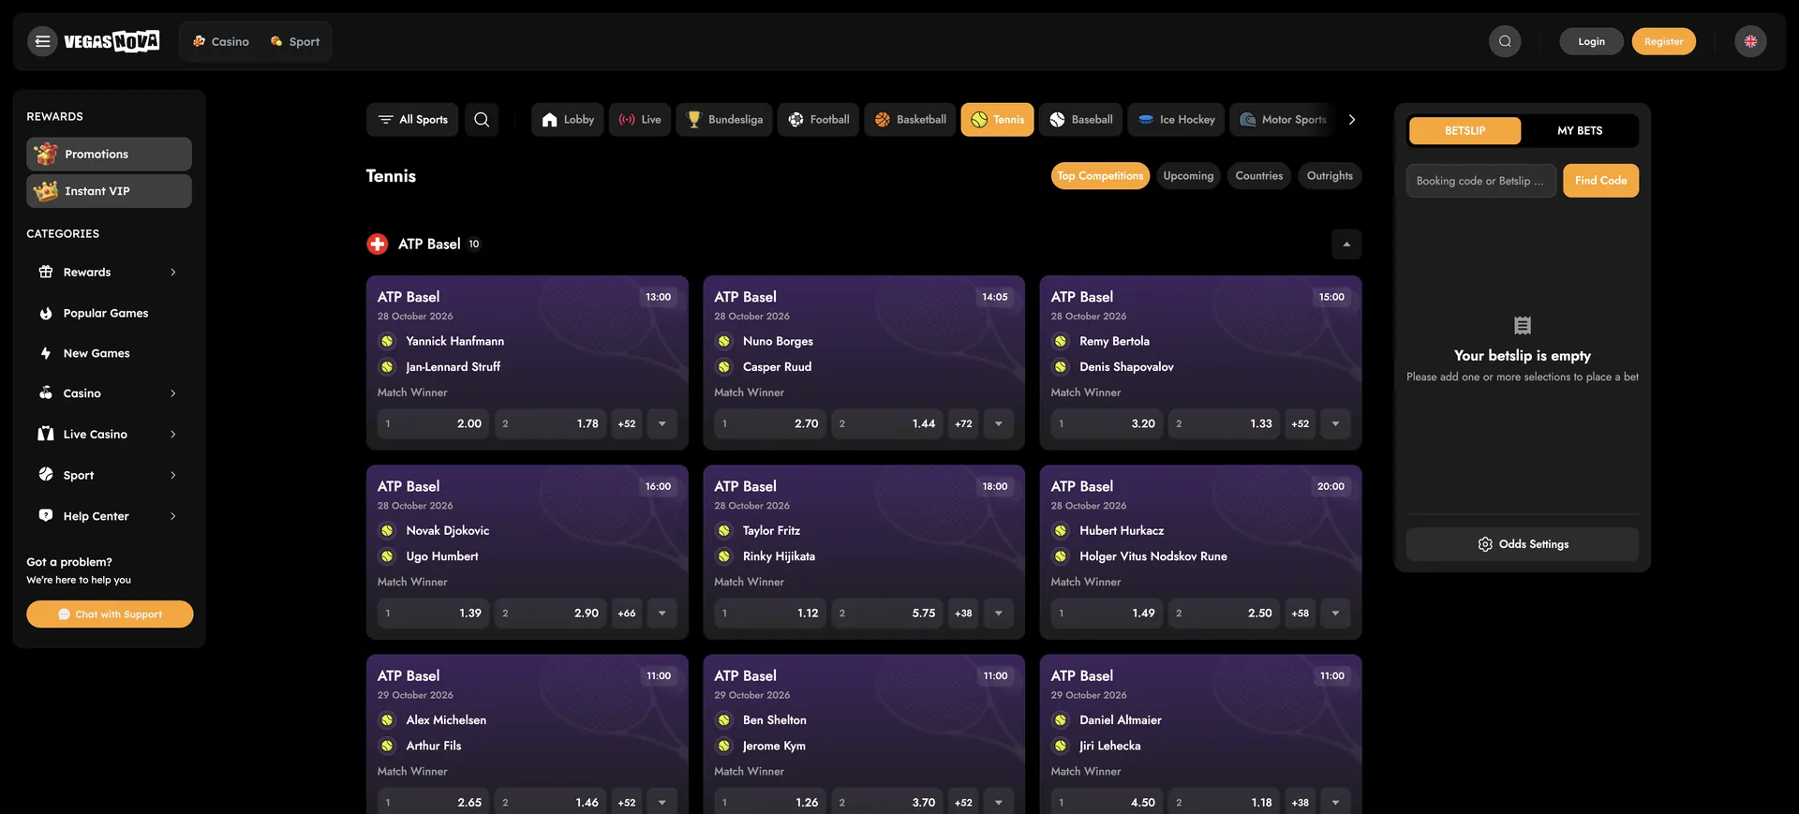This screenshot has width=1799, height=814.
Task: Collapse the ATP Basel competition section
Action: pyautogui.click(x=1346, y=244)
